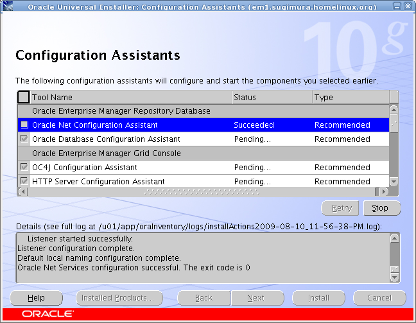Click the details log scroll down arrow
Image resolution: width=416 pixels, height=323 pixels.
(395, 277)
